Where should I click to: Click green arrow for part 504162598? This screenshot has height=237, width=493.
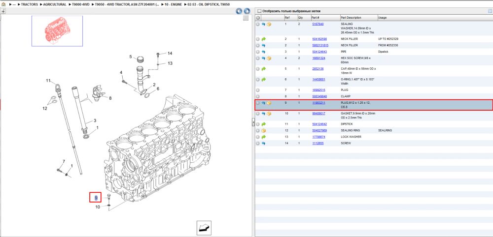coord(263,39)
